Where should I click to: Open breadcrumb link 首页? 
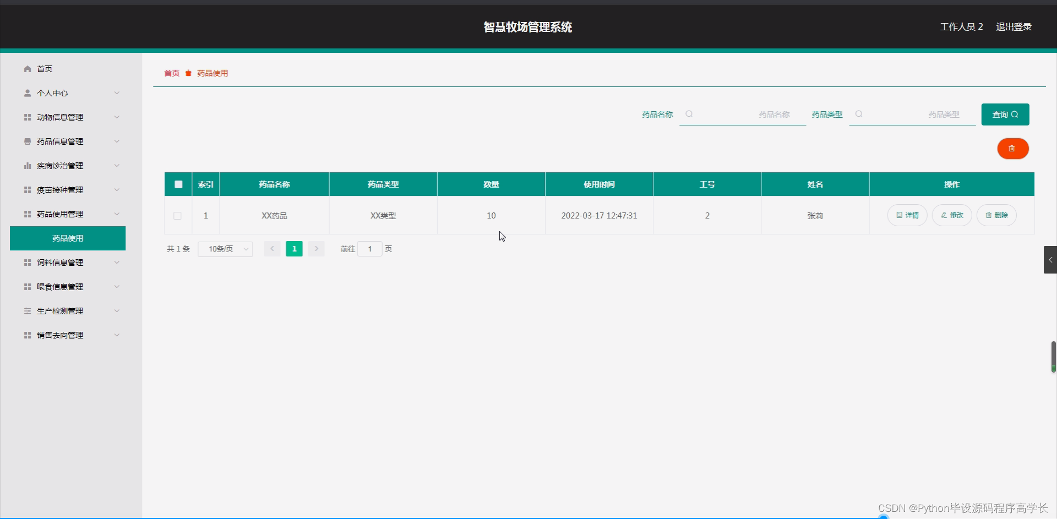[x=171, y=73]
